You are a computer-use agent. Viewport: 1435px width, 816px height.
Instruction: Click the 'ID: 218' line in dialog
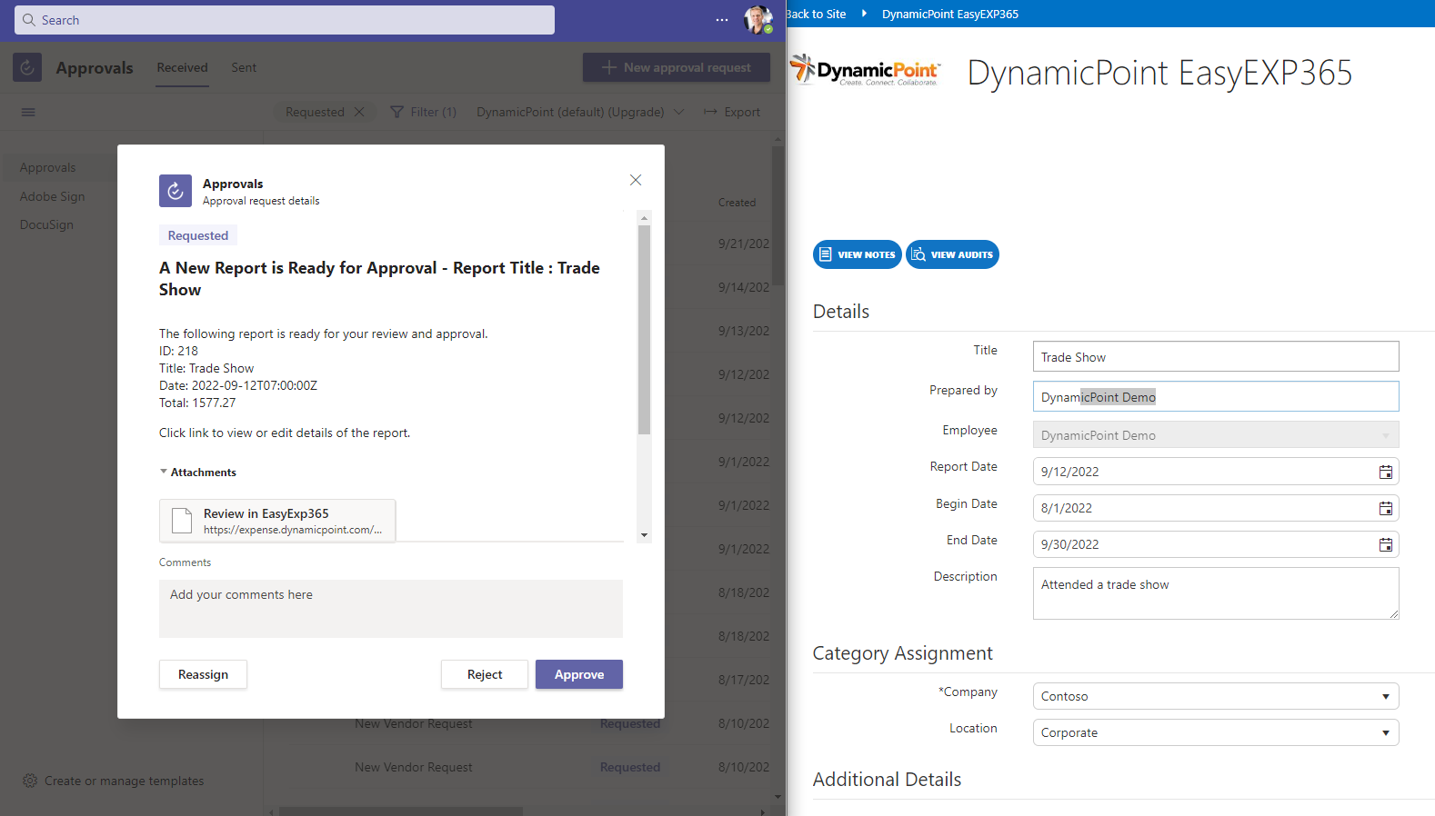178,351
